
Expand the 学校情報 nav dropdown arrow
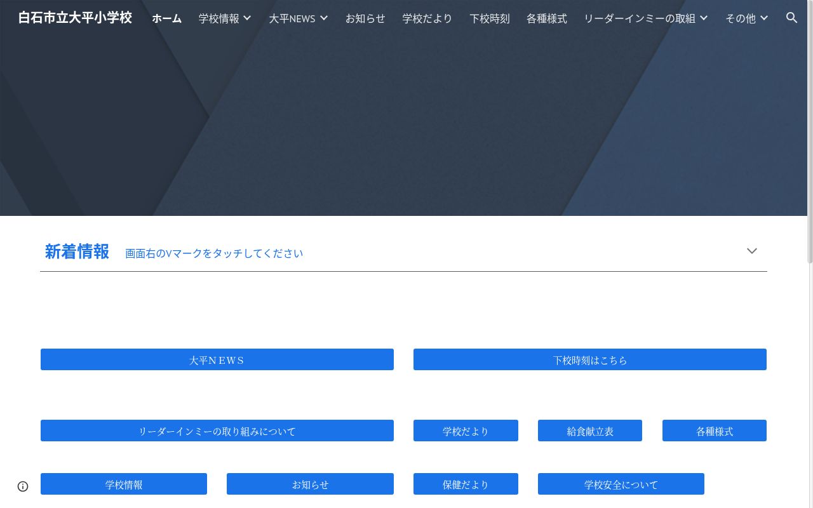247,18
